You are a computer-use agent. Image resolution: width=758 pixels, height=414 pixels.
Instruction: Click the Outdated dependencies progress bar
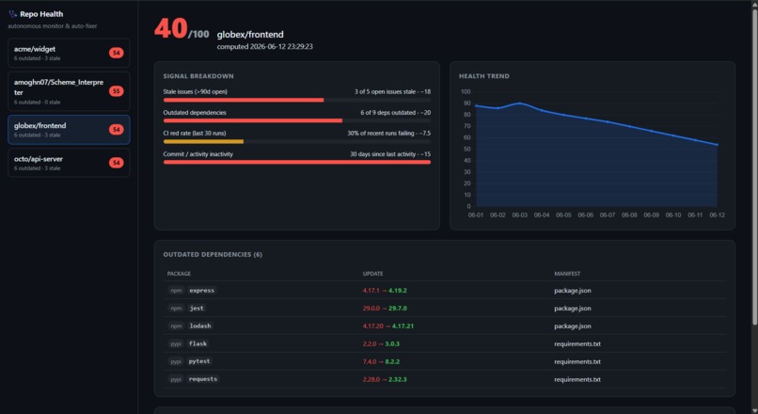pyautogui.click(x=297, y=121)
